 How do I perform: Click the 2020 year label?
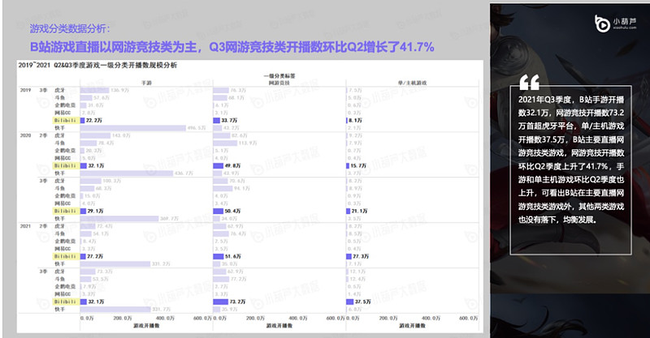[26, 135]
